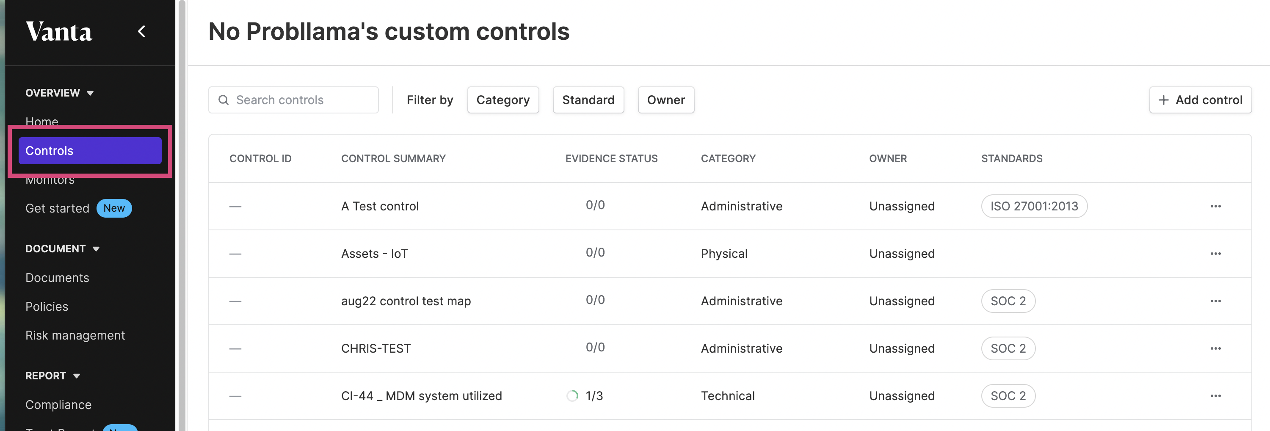
Task: Open CI-44 _ MDM system utilized
Action: click(x=422, y=395)
